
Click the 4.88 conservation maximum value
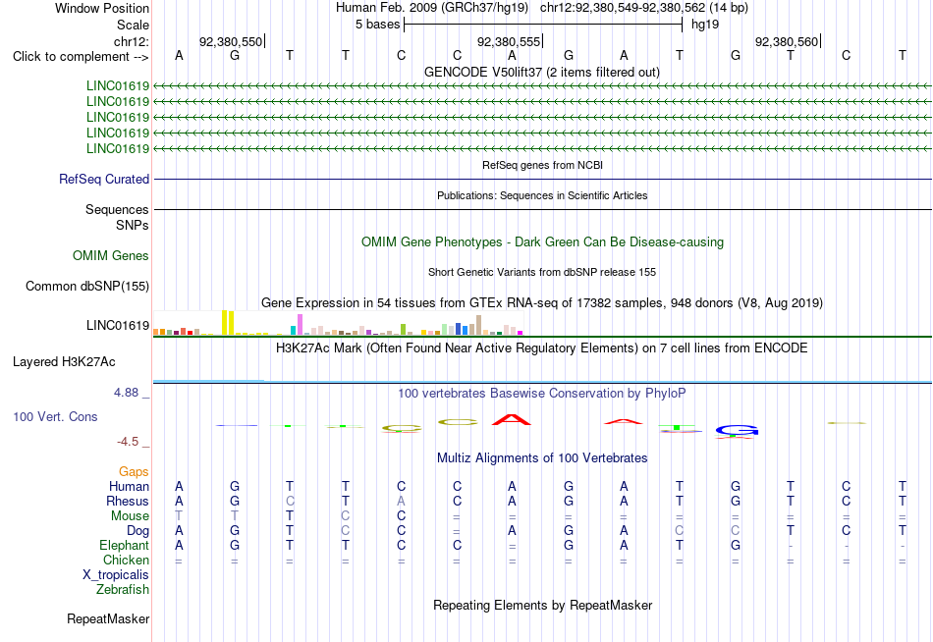click(x=126, y=393)
